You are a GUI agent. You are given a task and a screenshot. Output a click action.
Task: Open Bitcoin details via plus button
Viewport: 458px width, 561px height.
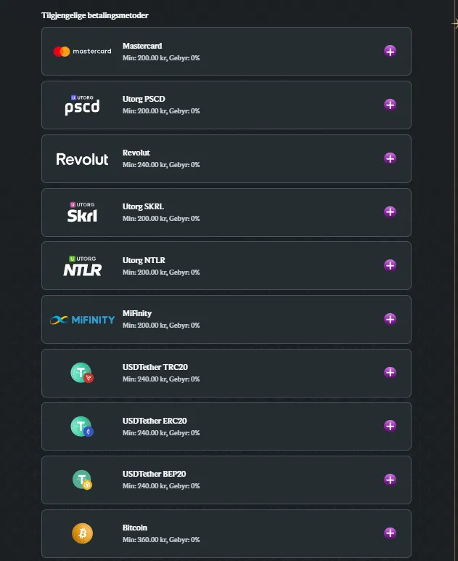[x=390, y=533]
